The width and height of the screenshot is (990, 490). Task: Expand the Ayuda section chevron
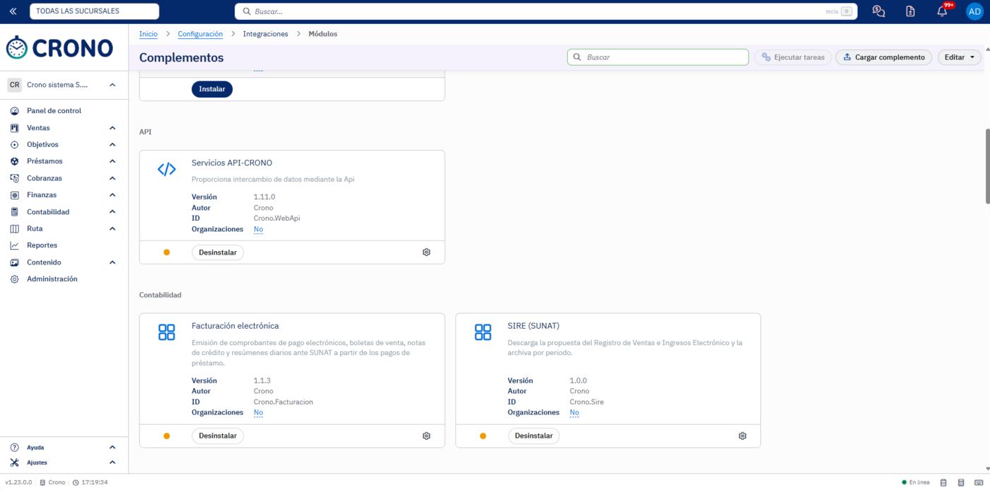[x=112, y=448]
